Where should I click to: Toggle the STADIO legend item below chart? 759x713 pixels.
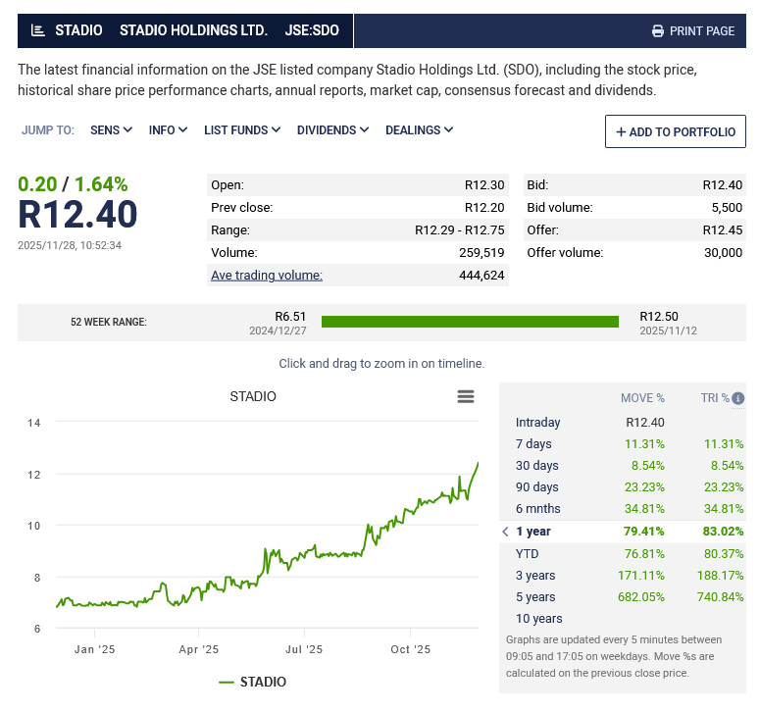253,682
